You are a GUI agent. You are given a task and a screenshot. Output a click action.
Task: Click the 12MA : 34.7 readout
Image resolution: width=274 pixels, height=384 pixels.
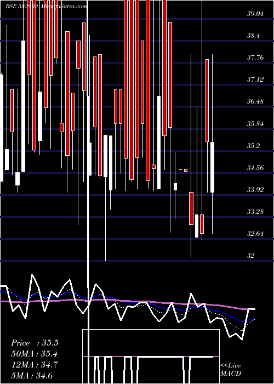(x=35, y=365)
